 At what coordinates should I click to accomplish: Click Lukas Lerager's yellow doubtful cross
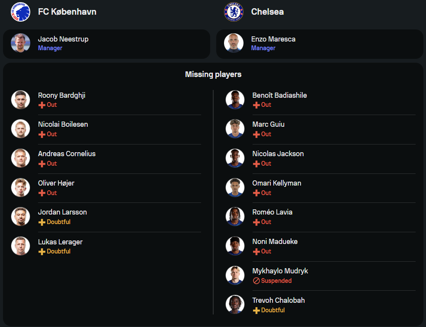tap(42, 252)
